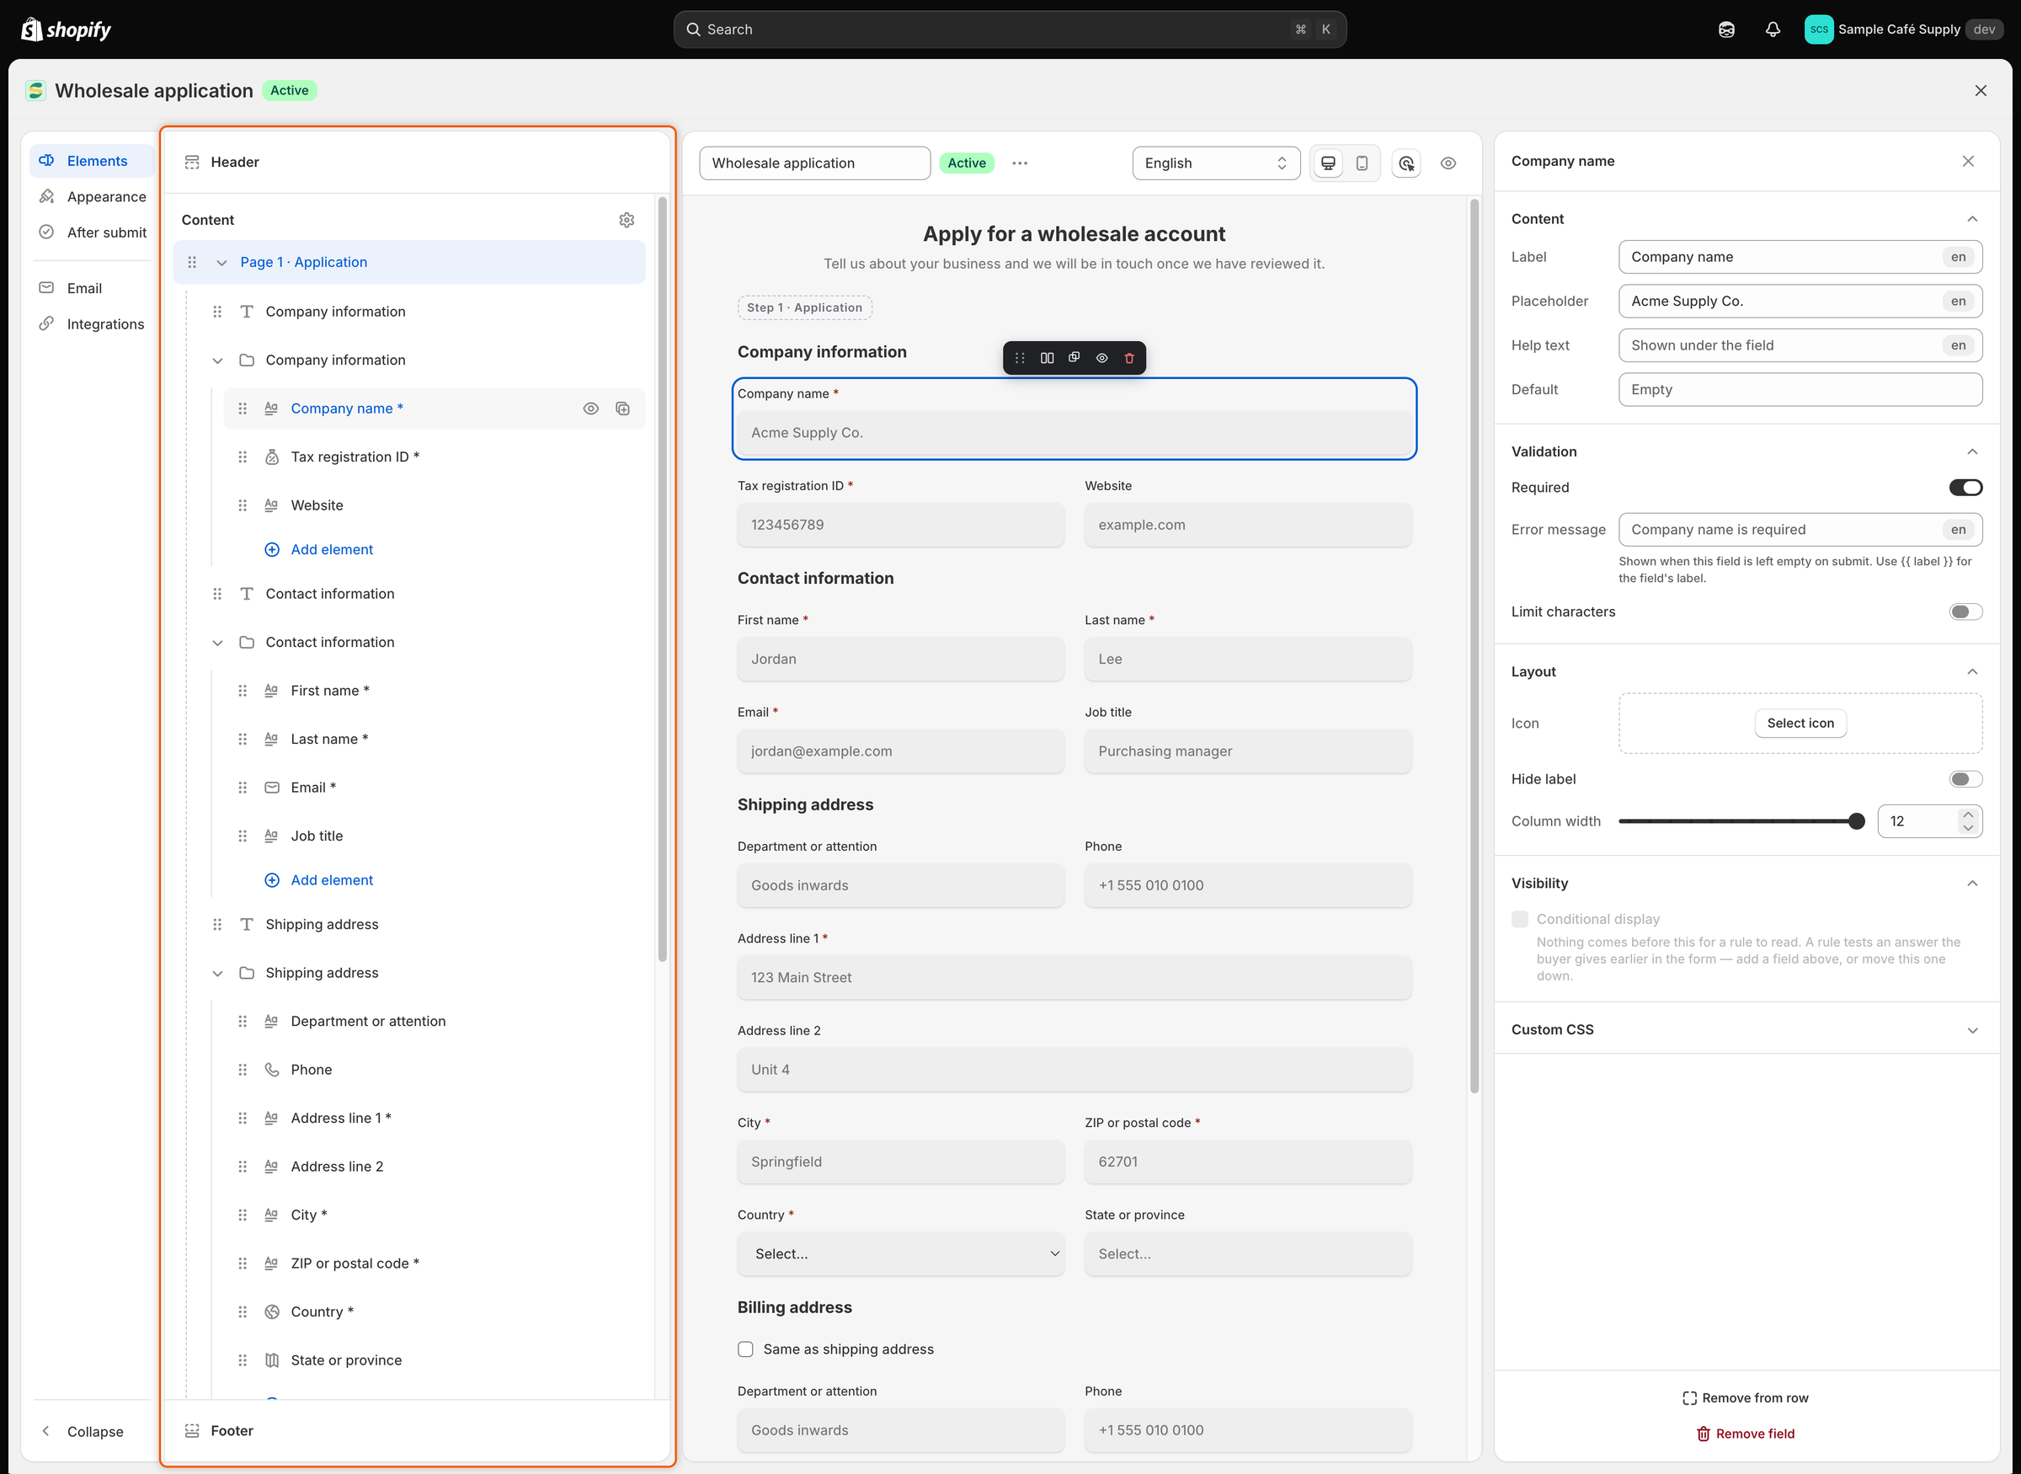Click the Column width slider handle

(x=1856, y=822)
